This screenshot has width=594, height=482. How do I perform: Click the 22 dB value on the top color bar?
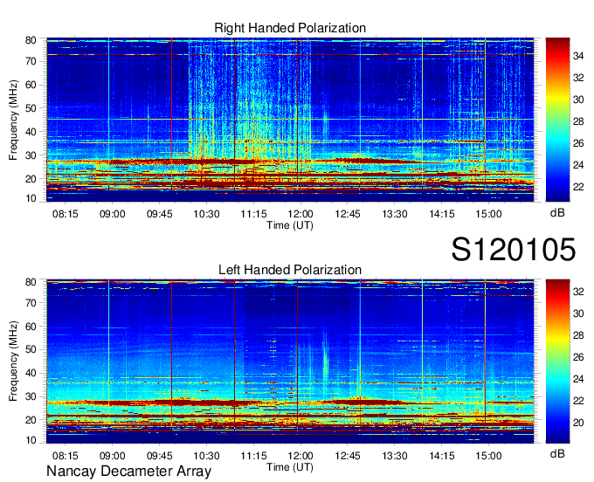pos(578,187)
